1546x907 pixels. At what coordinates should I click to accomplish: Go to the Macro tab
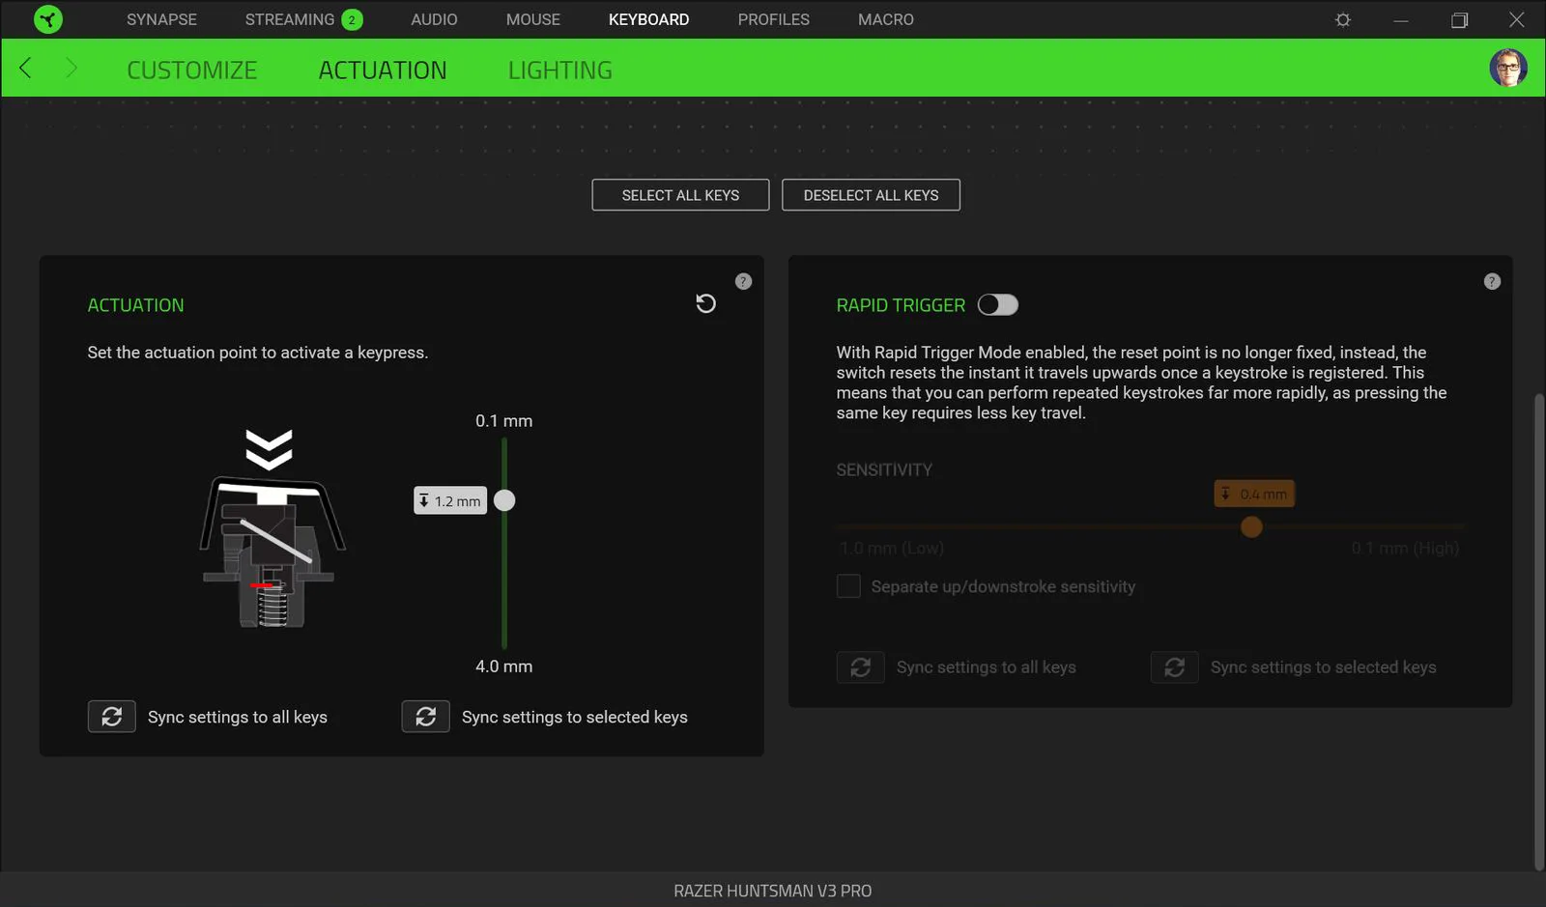(886, 19)
